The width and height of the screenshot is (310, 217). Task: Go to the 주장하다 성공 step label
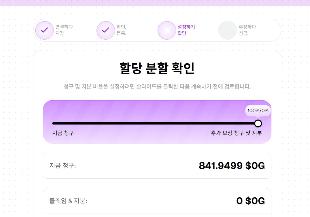(x=247, y=30)
